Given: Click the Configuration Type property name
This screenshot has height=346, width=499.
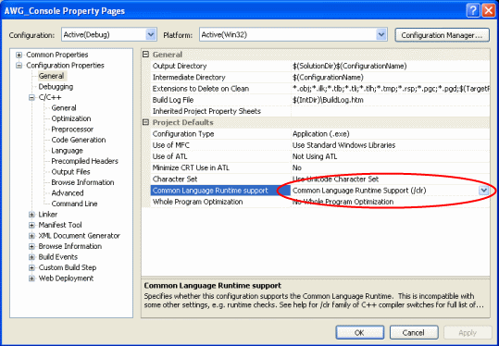Looking at the screenshot, I should [x=183, y=134].
